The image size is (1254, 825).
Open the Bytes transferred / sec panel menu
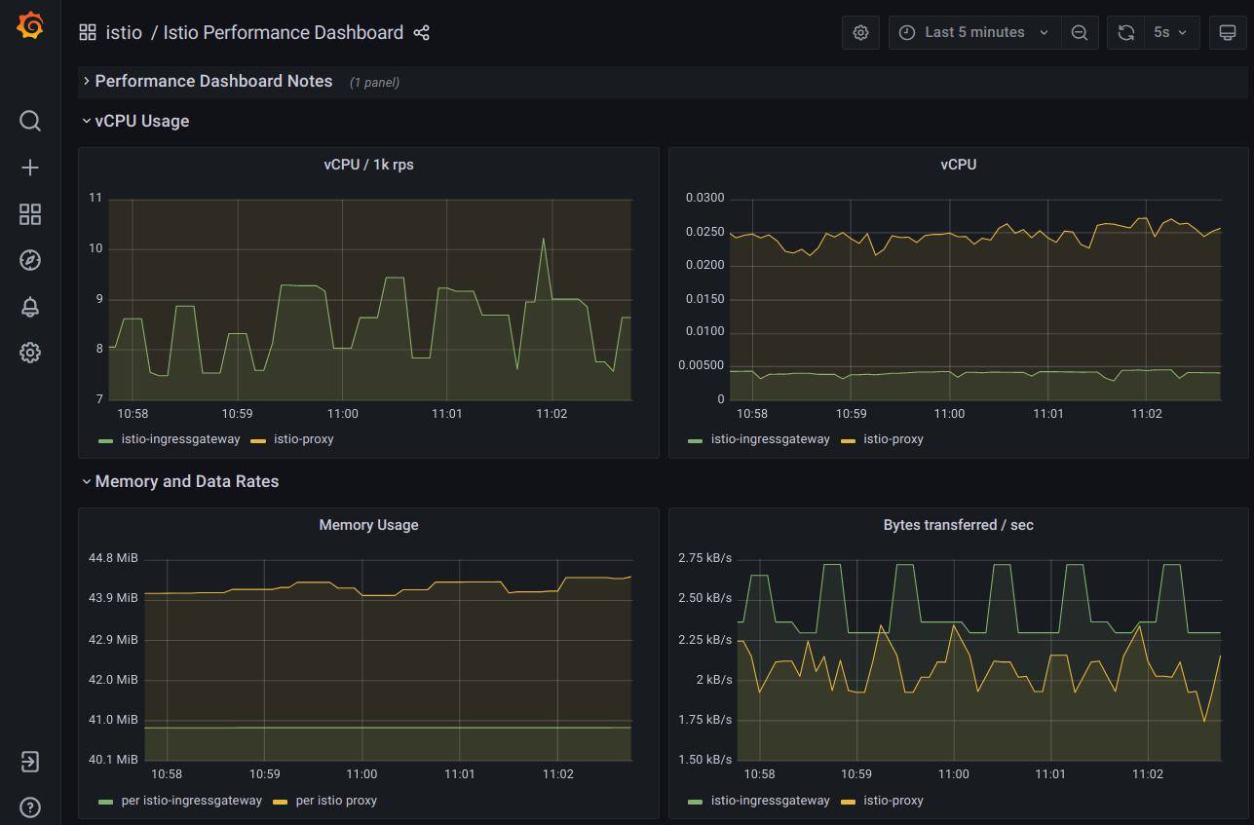959,525
